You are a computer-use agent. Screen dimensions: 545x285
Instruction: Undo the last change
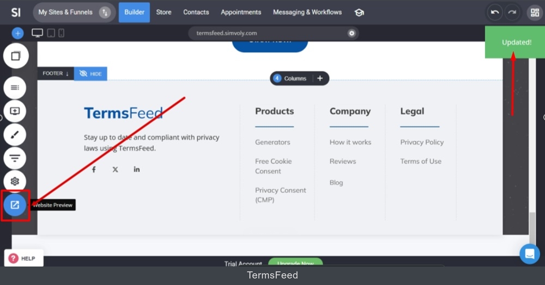coord(495,13)
